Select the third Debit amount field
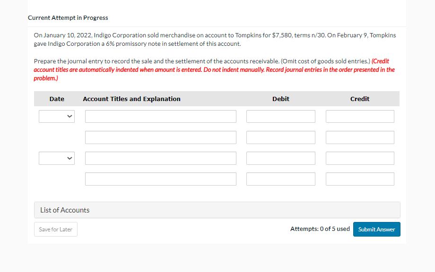This screenshot has height=272, width=435. pos(280,158)
